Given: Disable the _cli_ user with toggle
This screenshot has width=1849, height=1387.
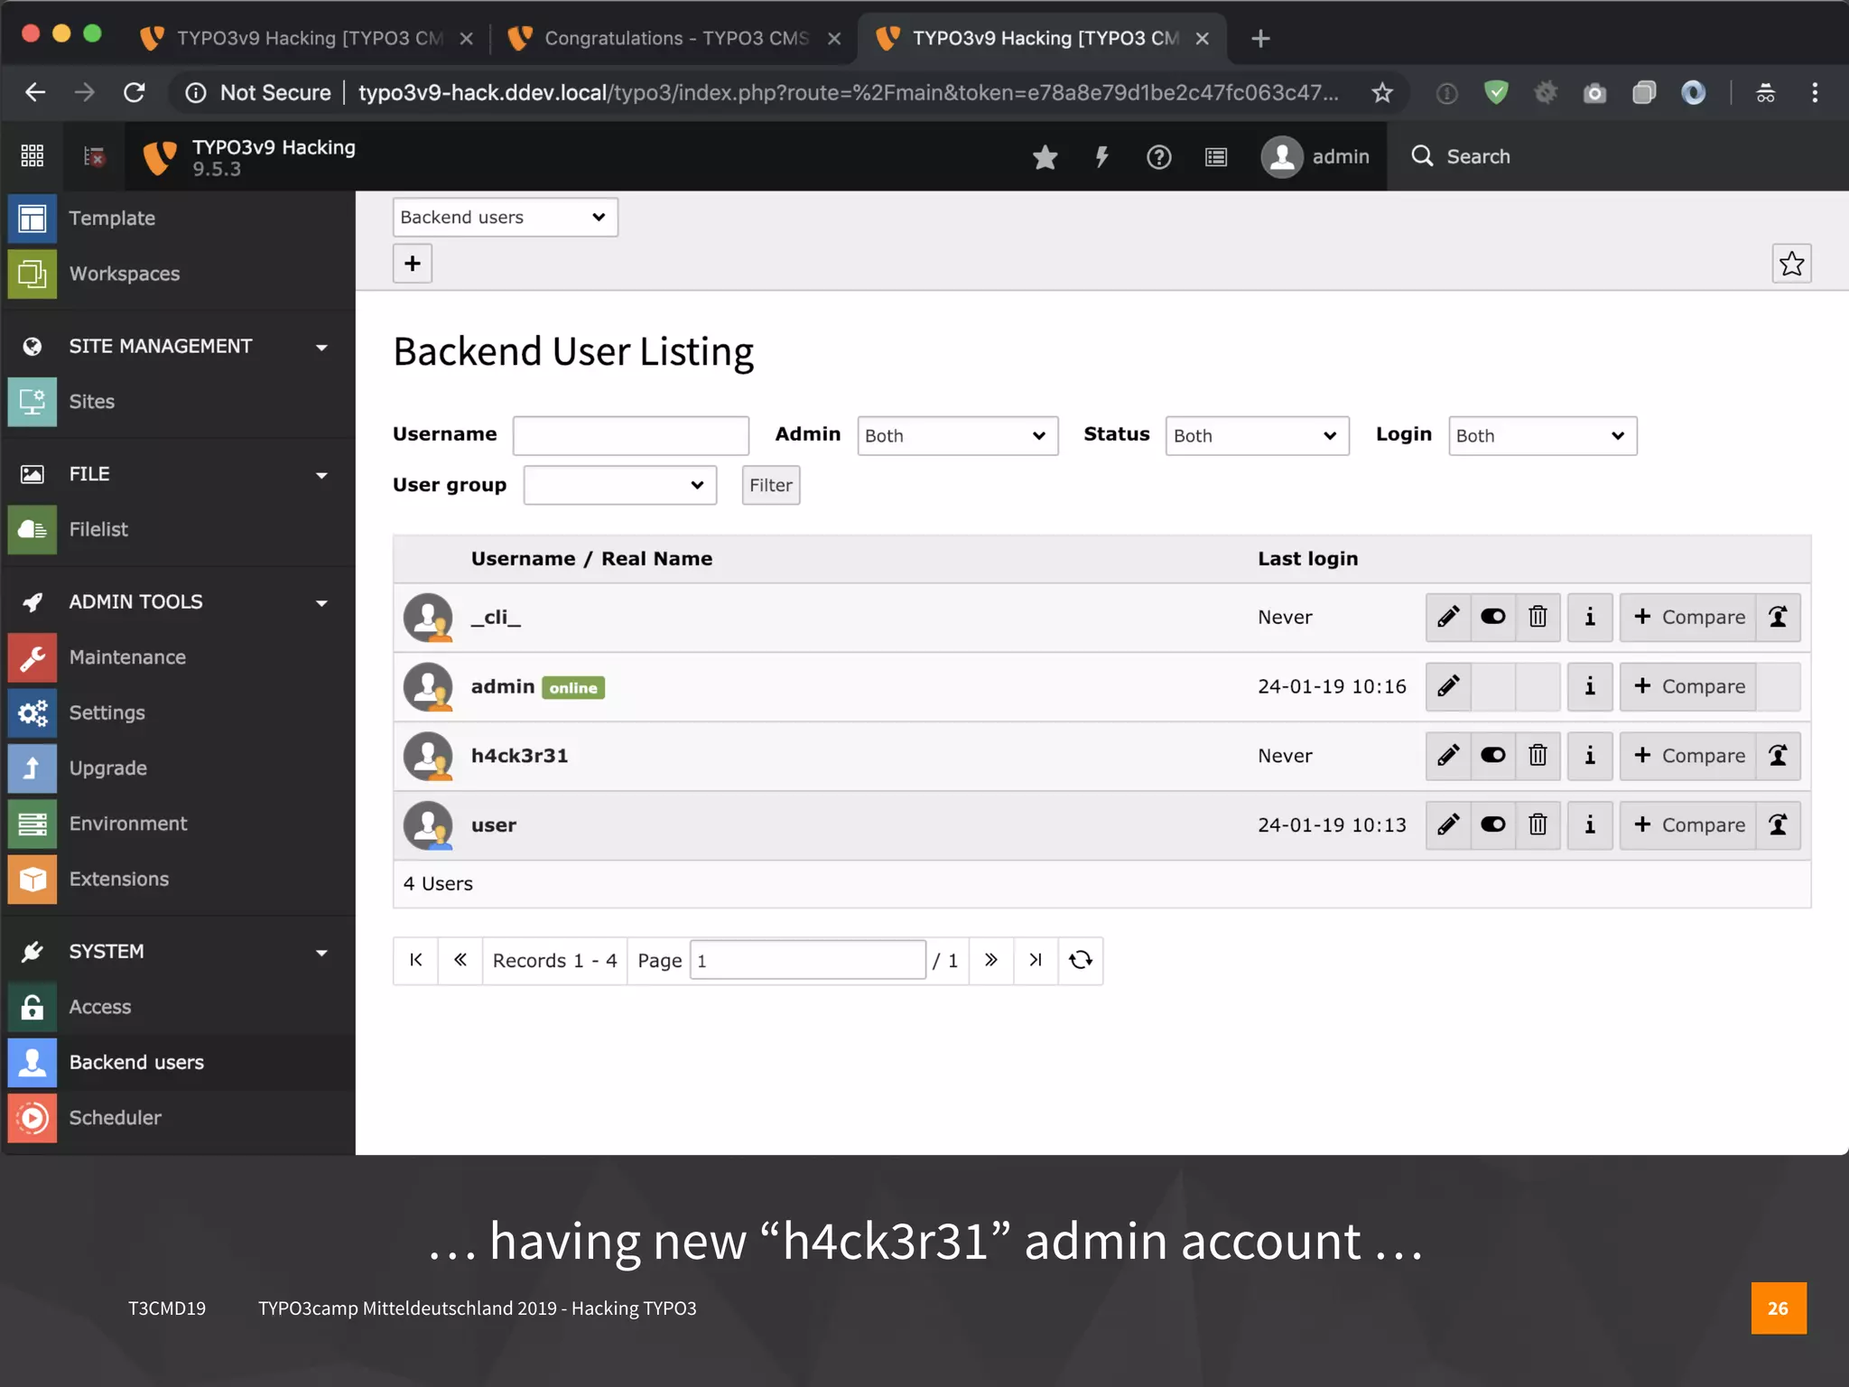Looking at the screenshot, I should [1493, 618].
